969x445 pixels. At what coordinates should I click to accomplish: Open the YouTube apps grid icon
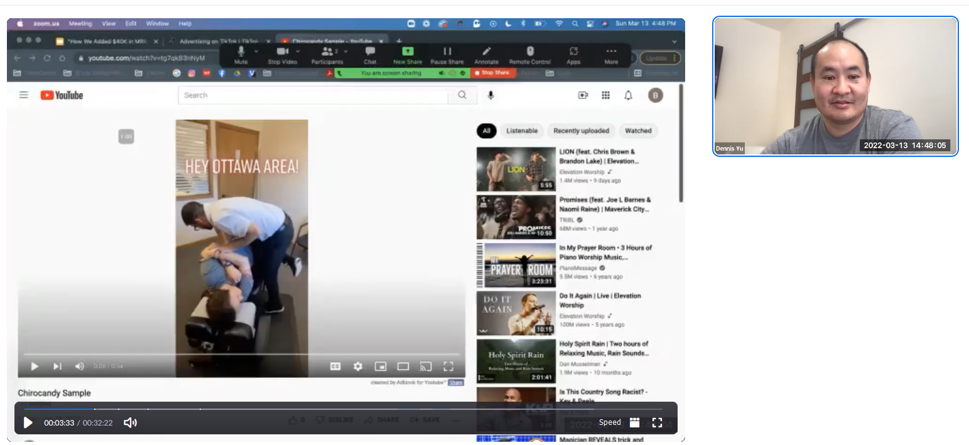click(606, 95)
